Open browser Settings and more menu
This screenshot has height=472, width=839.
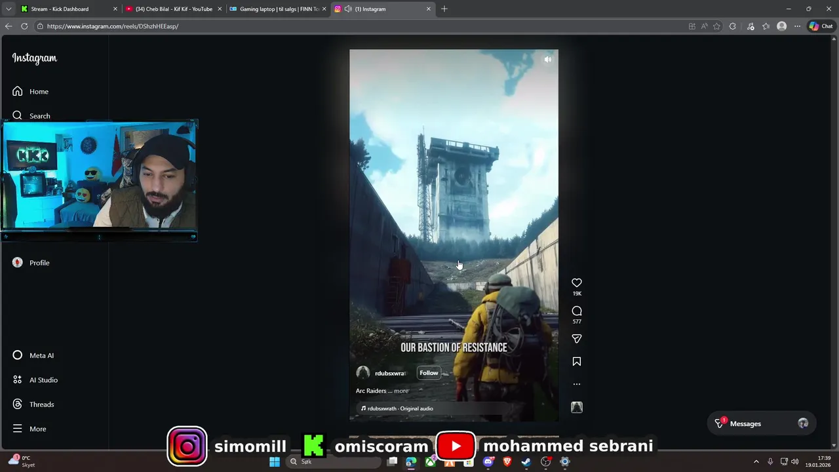tap(797, 26)
